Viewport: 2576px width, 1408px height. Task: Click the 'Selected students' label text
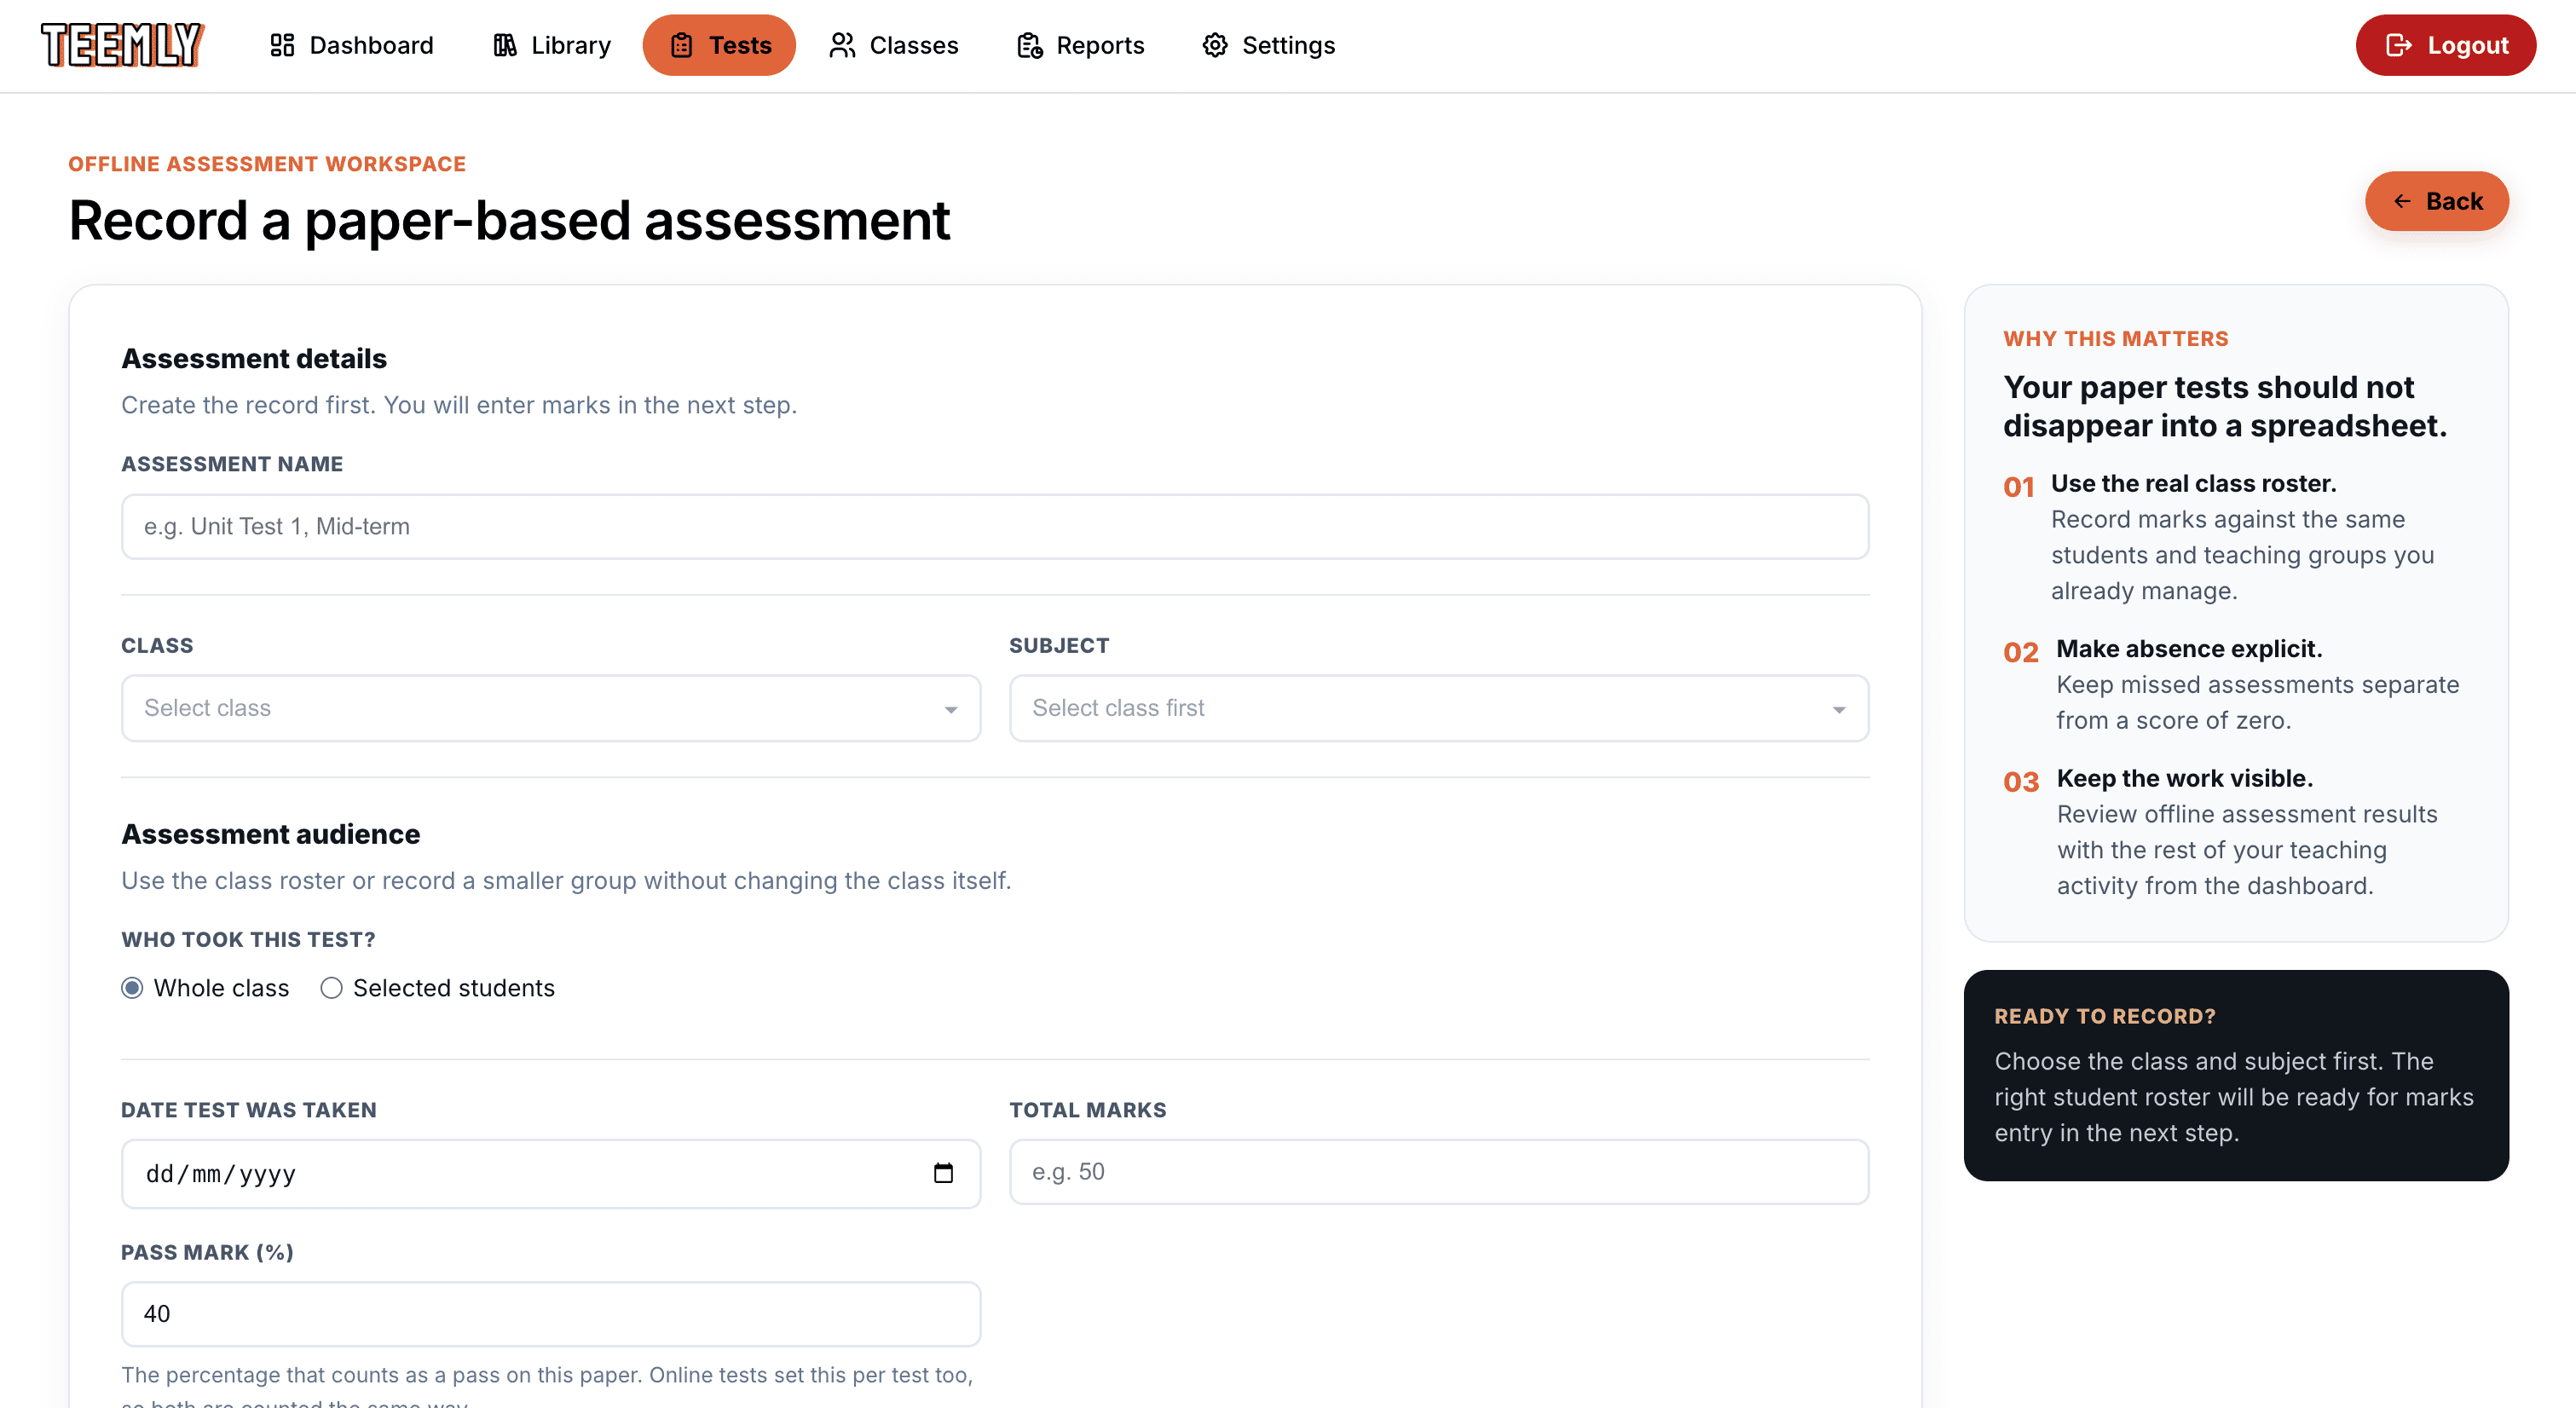tap(454, 988)
